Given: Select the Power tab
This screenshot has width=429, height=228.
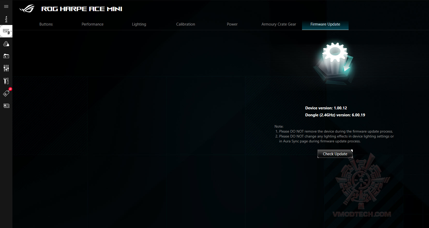Looking at the screenshot, I should [x=232, y=24].
